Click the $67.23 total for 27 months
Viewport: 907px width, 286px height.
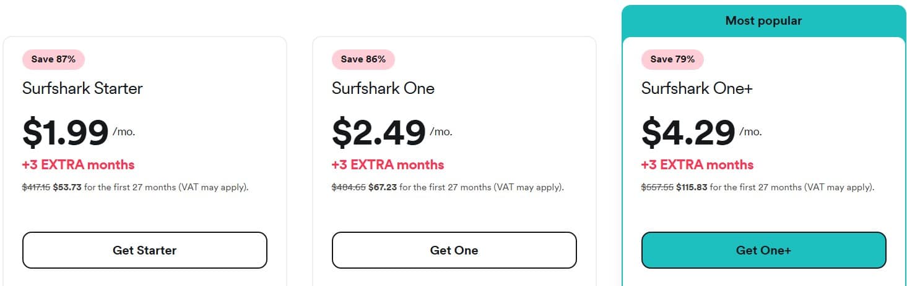(x=383, y=187)
